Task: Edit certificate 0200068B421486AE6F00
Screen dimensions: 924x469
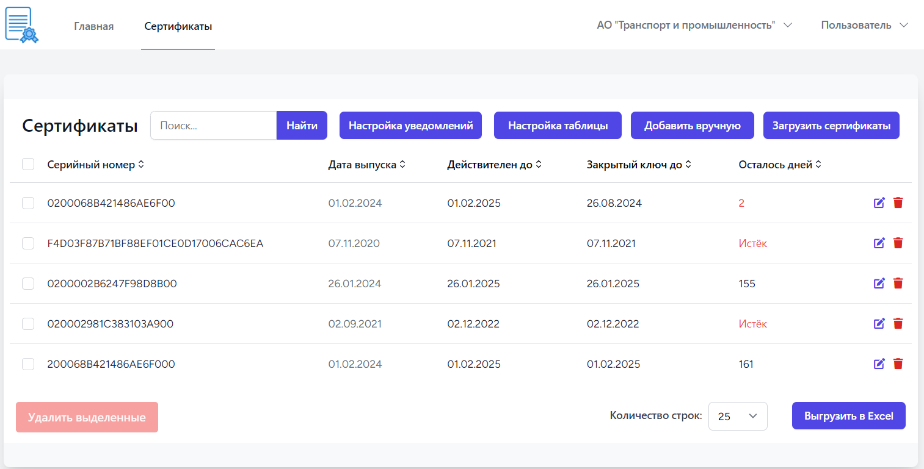Action: 879,203
